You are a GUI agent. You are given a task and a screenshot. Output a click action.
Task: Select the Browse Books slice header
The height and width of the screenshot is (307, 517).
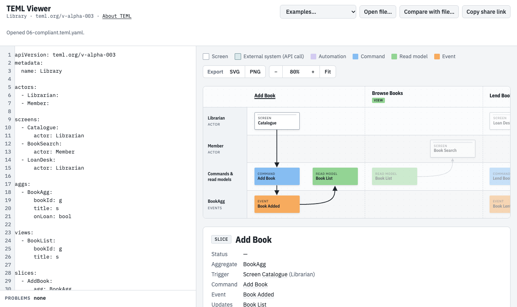[387, 93]
